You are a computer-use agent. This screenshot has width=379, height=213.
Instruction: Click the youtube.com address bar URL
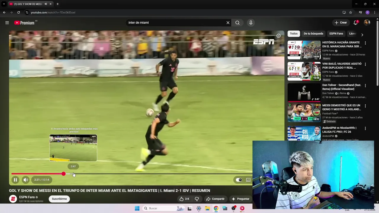53,12
